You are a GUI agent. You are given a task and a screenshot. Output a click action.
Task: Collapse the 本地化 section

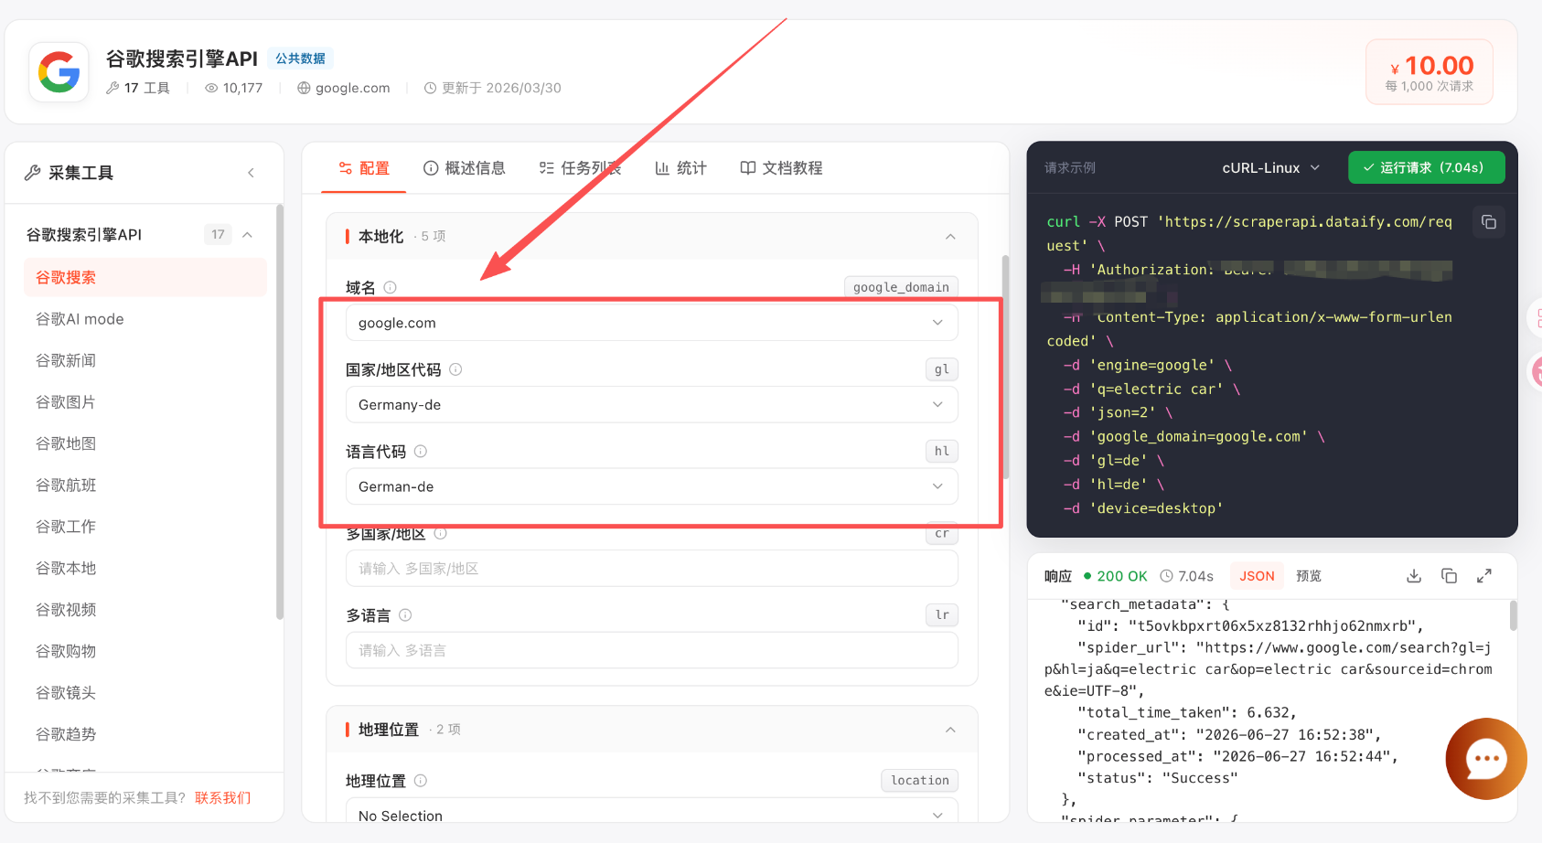[x=950, y=237]
